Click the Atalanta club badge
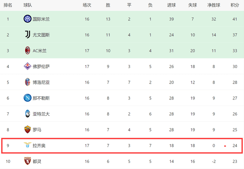The width and height of the screenshot is (244, 169). tap(27, 114)
